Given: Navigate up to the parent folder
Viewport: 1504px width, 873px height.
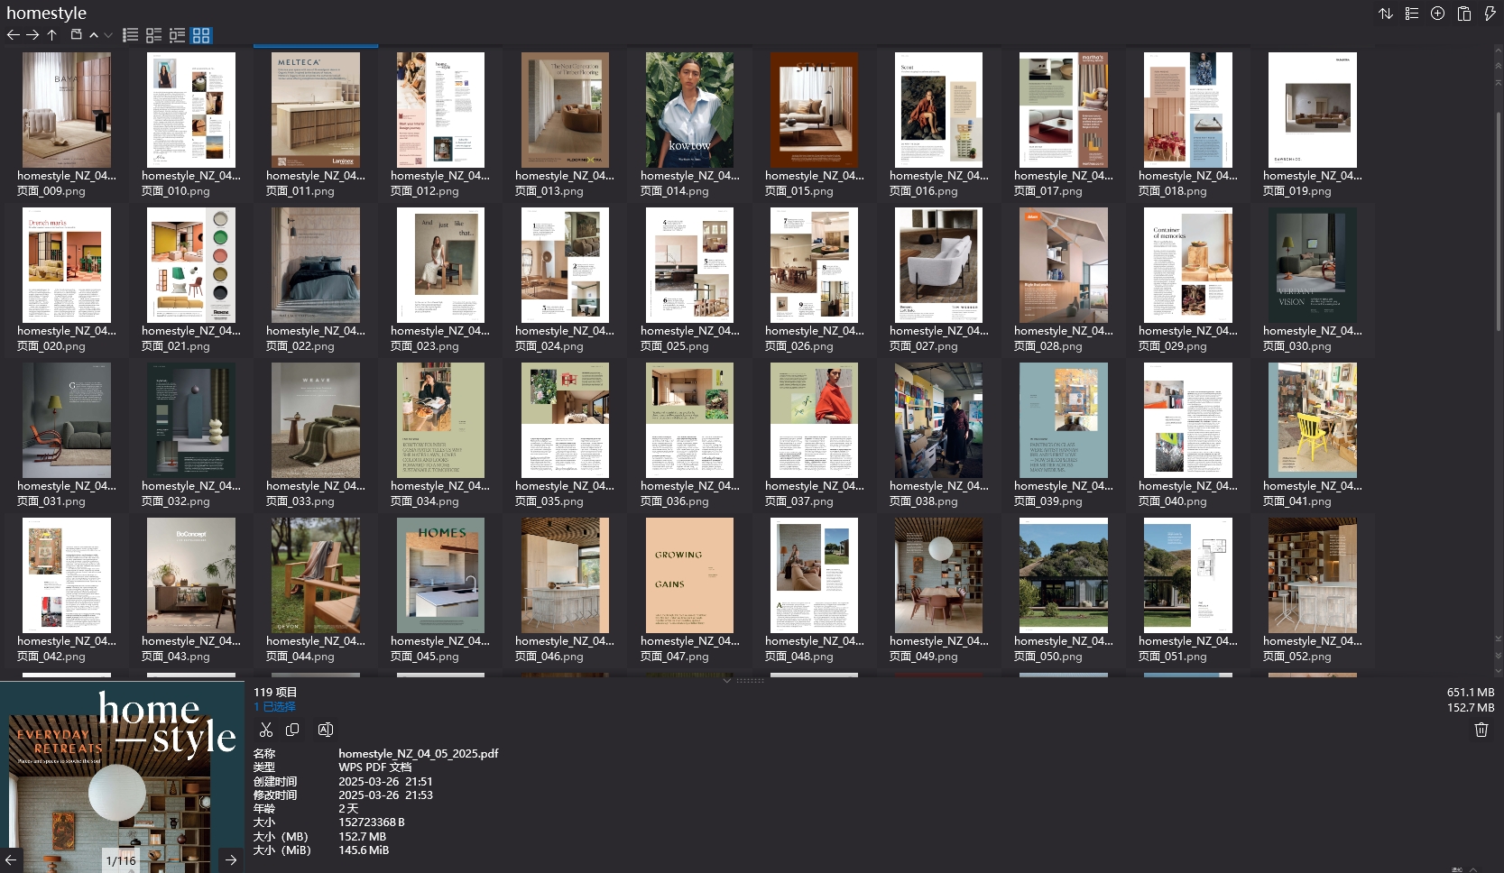Looking at the screenshot, I should [52, 35].
